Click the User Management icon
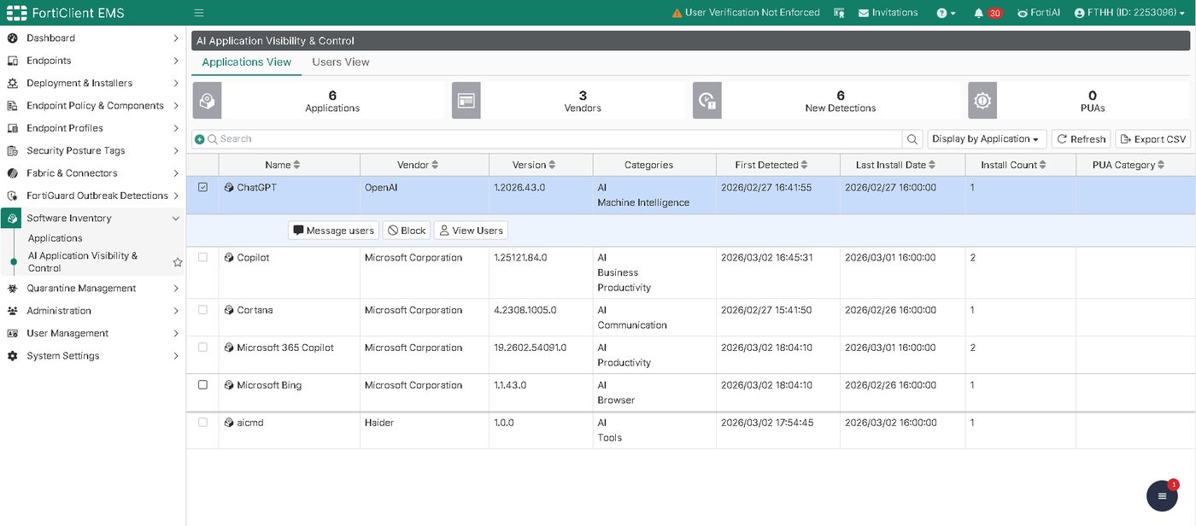Viewport: 1196px width, 526px height. pos(13,333)
